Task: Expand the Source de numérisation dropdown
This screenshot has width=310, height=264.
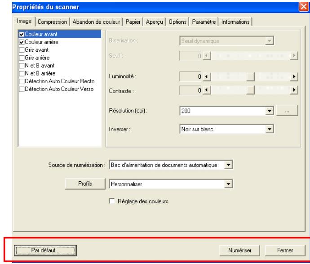Action: (x=228, y=165)
